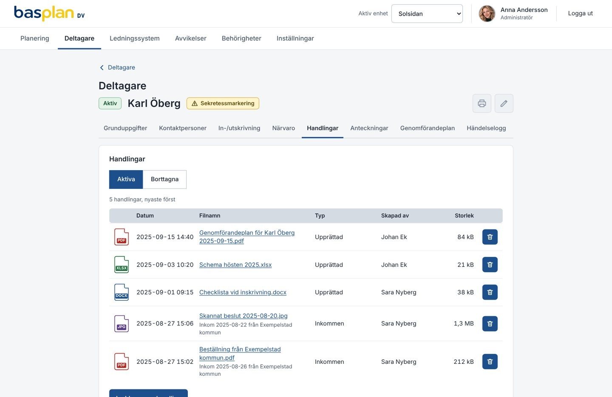The image size is (612, 397).
Task: Switch to the In-/utskrivning tab
Action: (x=239, y=128)
